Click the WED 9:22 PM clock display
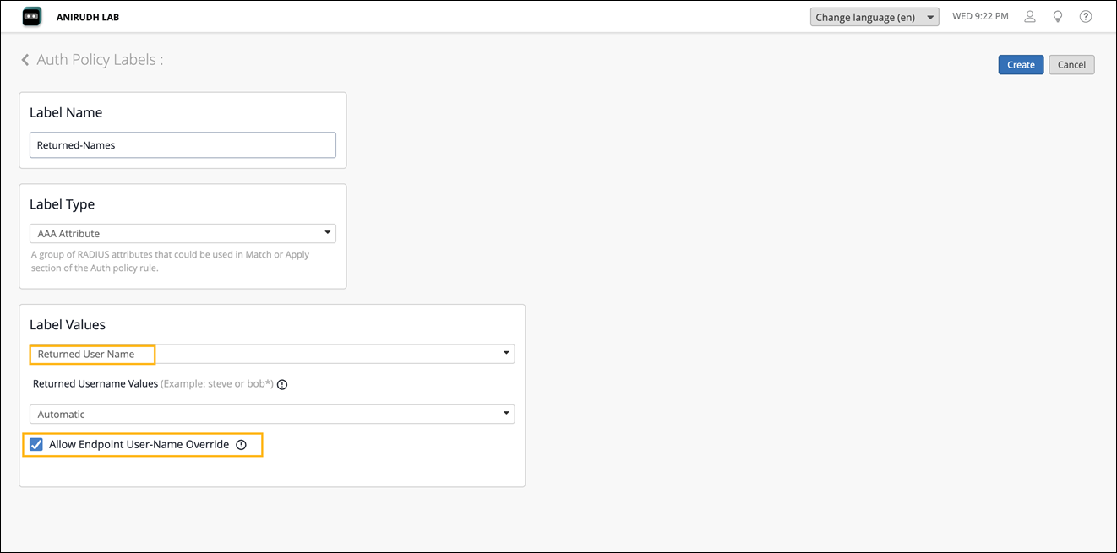The height and width of the screenshot is (553, 1117). tap(980, 17)
